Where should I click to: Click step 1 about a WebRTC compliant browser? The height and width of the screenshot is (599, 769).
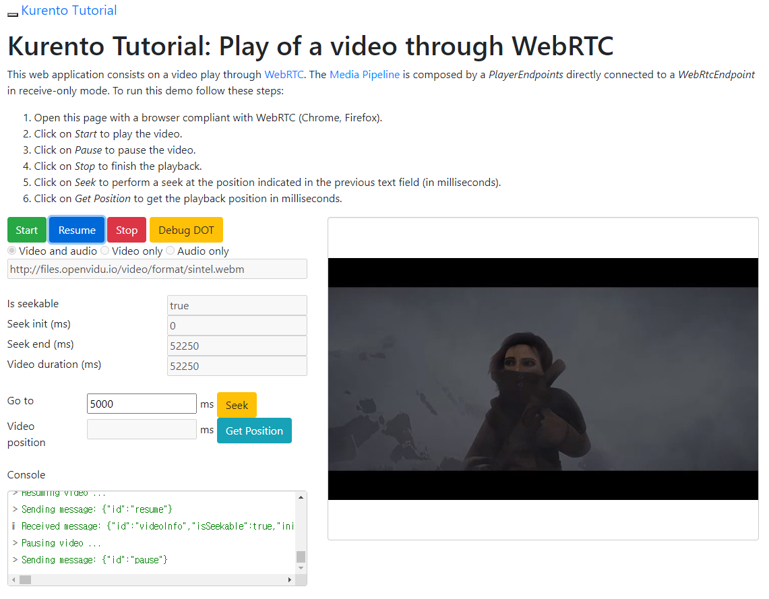[x=208, y=118]
